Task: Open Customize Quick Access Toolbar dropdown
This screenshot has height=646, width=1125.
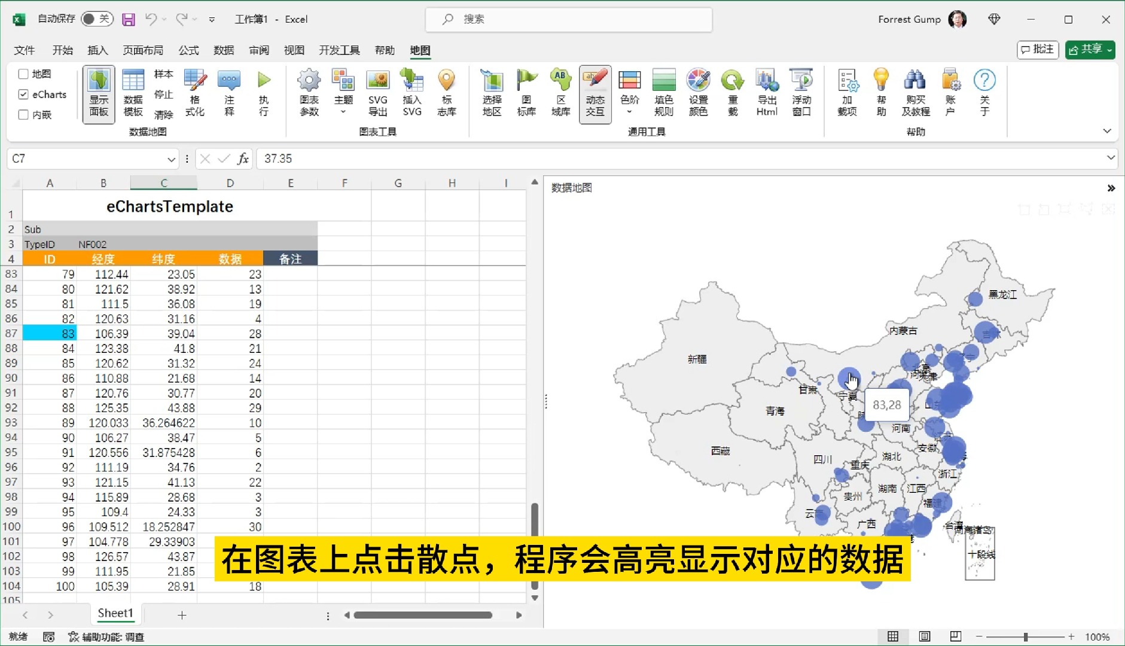Action: click(212, 20)
